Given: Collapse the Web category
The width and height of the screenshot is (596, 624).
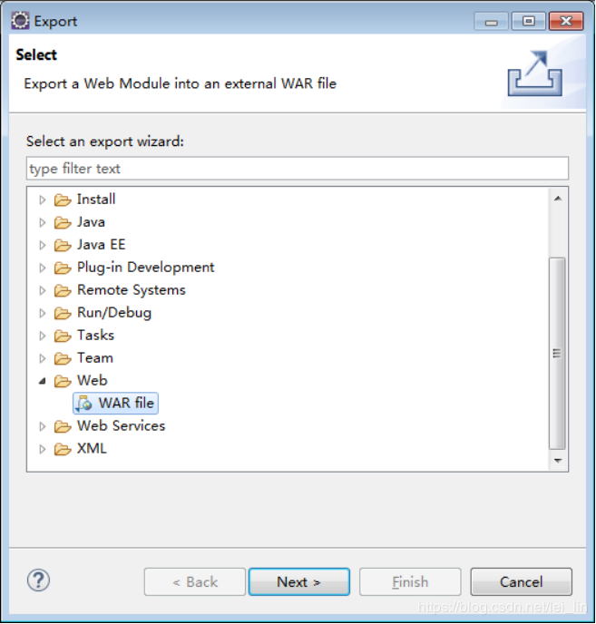Looking at the screenshot, I should (42, 381).
